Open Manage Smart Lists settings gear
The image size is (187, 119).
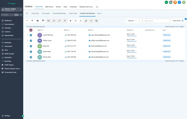tap(97, 6)
